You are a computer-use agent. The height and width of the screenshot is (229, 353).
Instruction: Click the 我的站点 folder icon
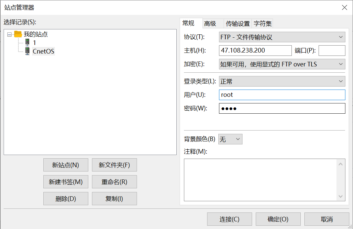tap(18, 34)
